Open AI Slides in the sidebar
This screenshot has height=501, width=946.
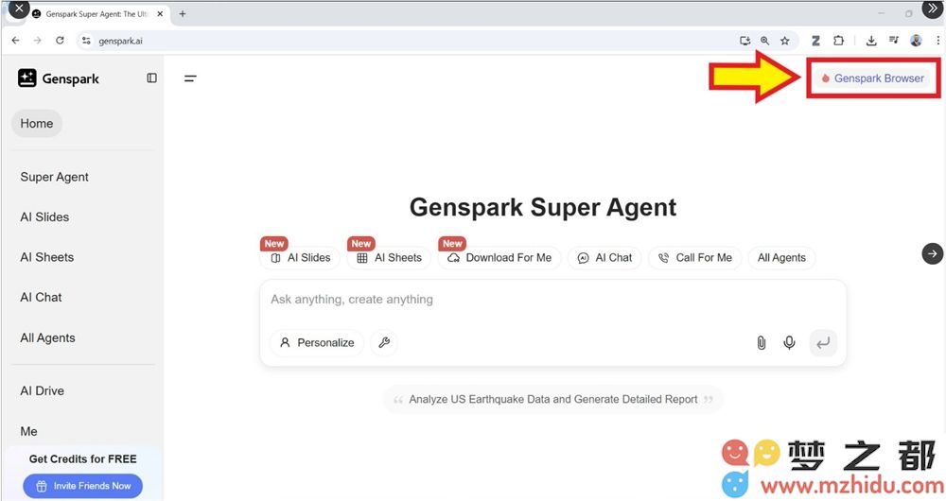pyautogui.click(x=44, y=217)
